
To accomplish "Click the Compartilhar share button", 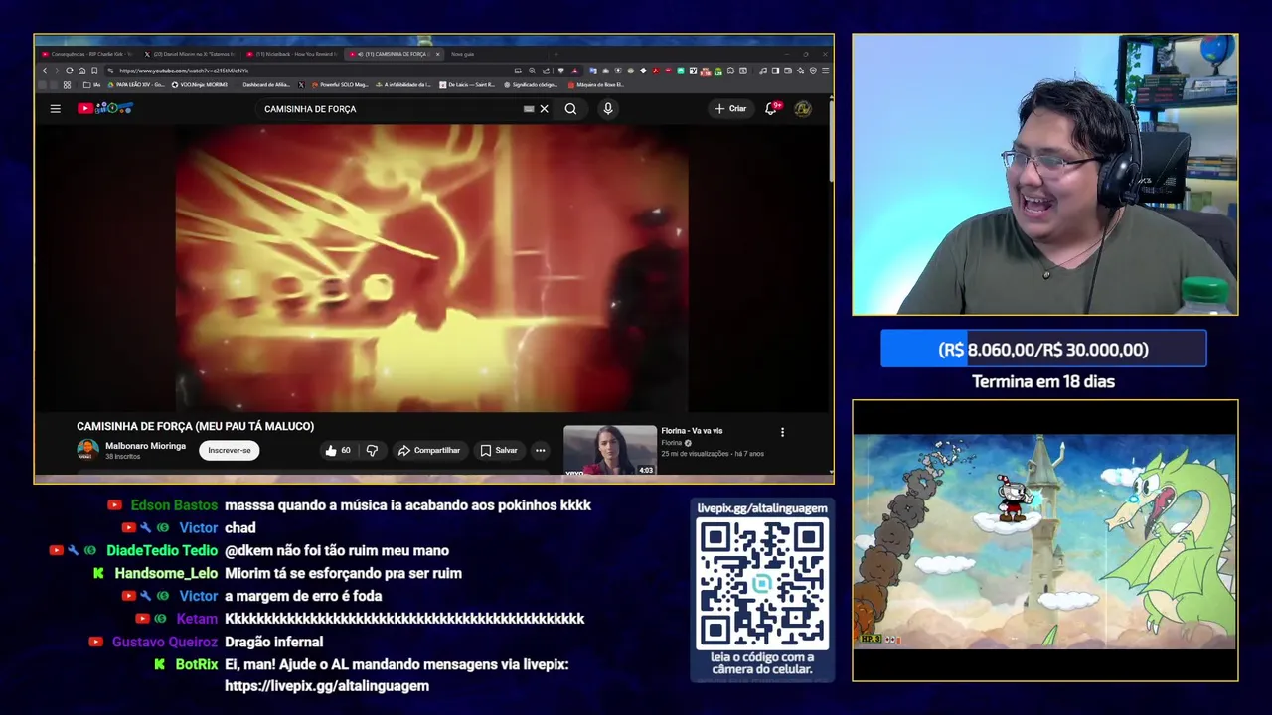I will pos(429,450).
